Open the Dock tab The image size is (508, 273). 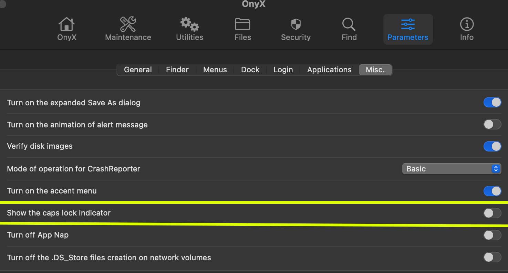point(250,70)
